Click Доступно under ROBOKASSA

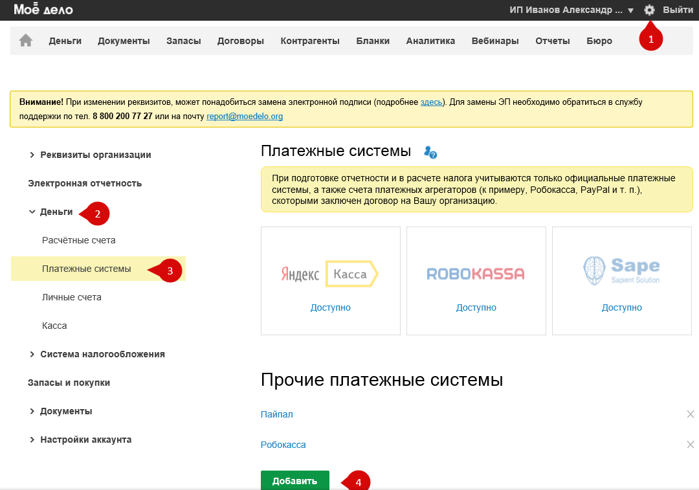click(476, 307)
